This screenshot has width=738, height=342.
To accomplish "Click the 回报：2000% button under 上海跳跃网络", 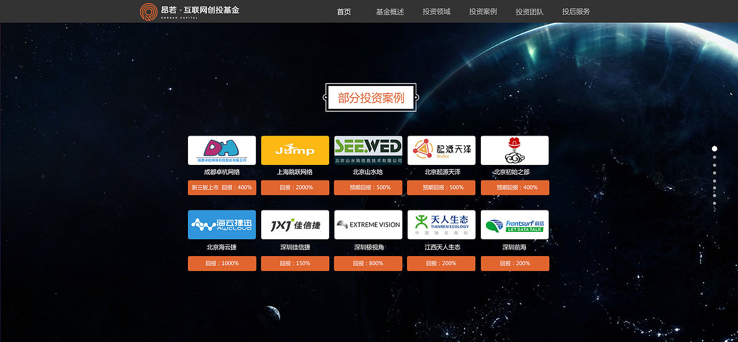I will [x=295, y=187].
